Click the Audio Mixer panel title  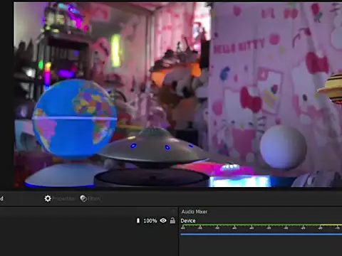[195, 211]
